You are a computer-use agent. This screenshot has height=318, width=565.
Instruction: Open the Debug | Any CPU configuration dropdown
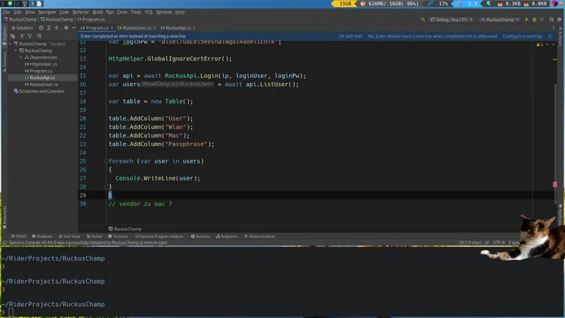452,19
